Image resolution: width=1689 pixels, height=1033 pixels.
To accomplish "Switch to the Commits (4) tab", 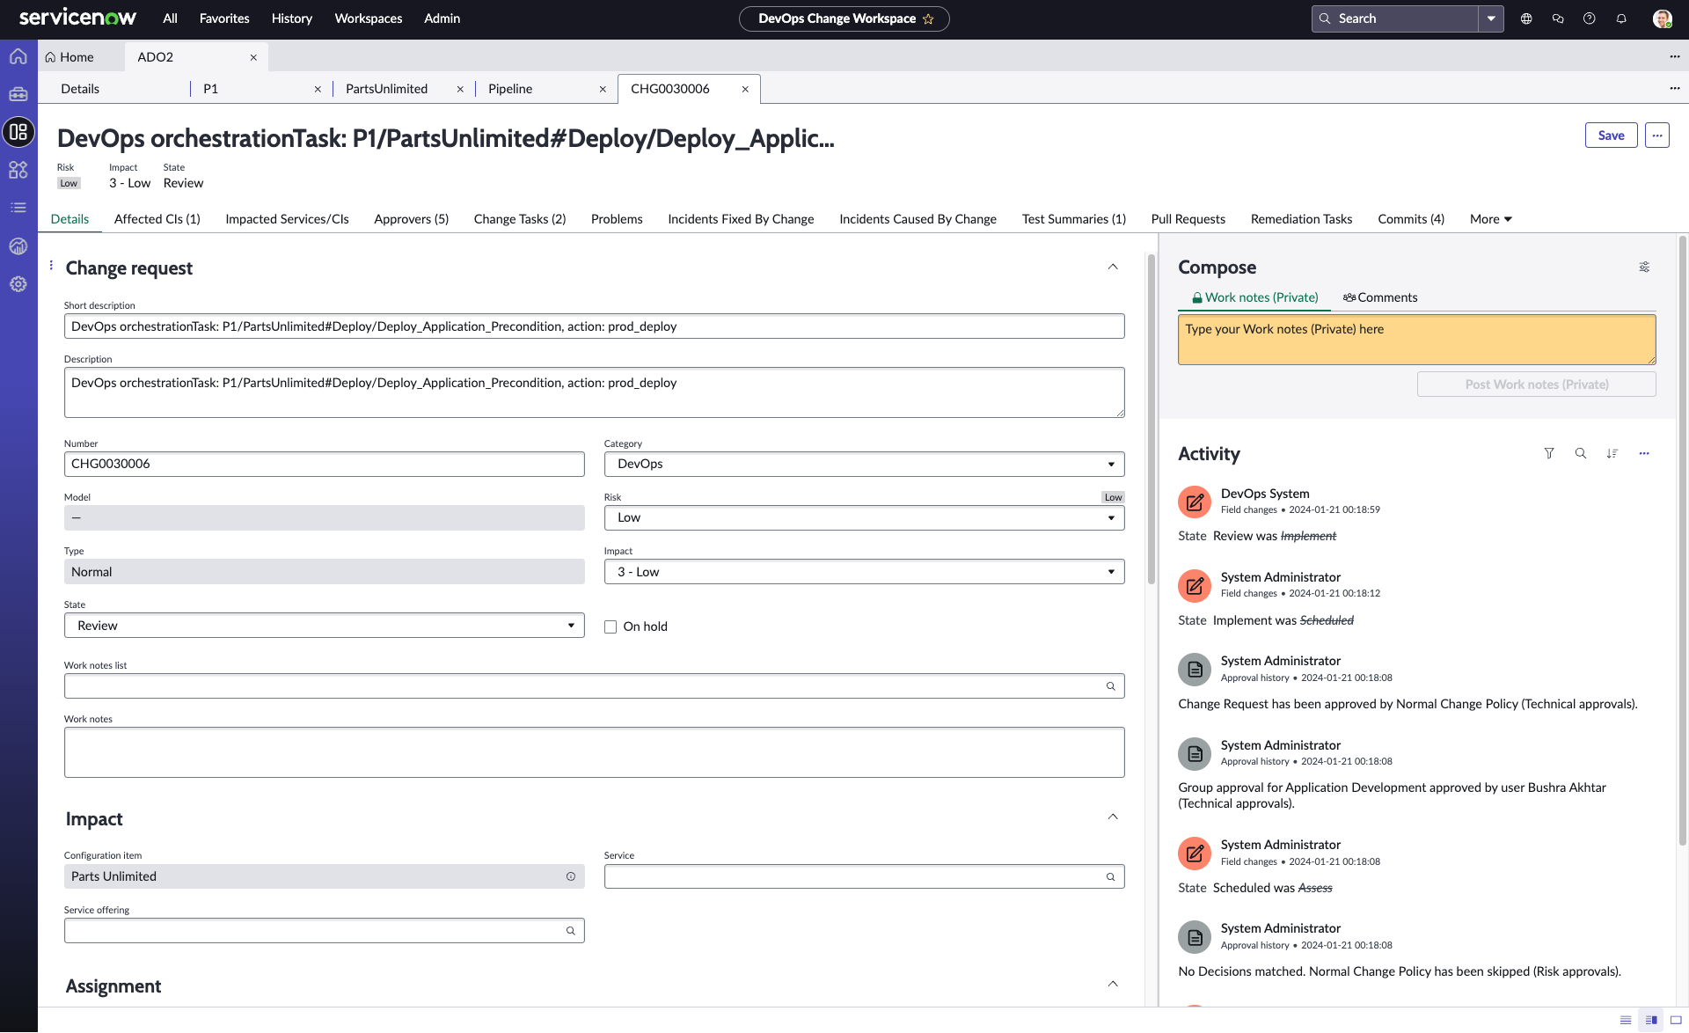I will (x=1411, y=219).
